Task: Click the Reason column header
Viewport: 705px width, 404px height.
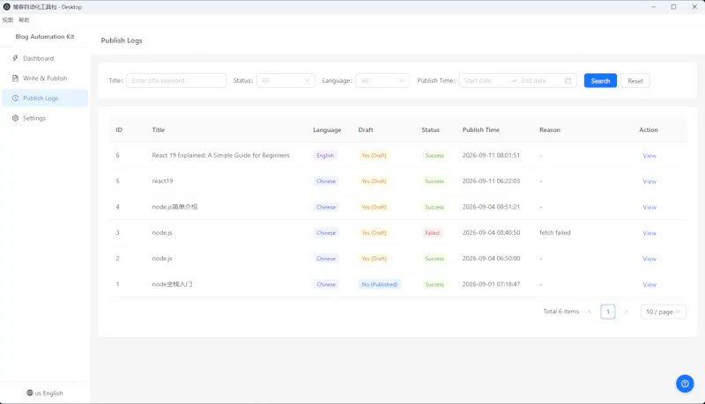Action: coord(550,130)
